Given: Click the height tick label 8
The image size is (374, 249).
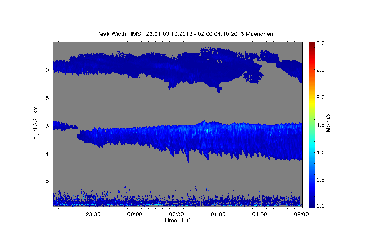Looking at the screenshot, I should pos(47,98).
